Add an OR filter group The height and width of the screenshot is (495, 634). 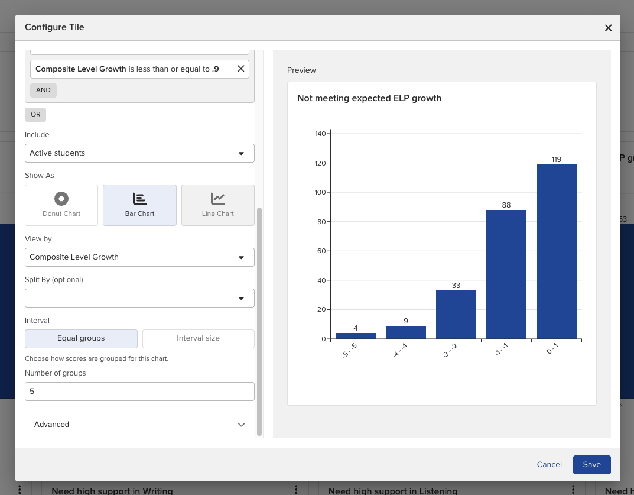click(x=35, y=115)
